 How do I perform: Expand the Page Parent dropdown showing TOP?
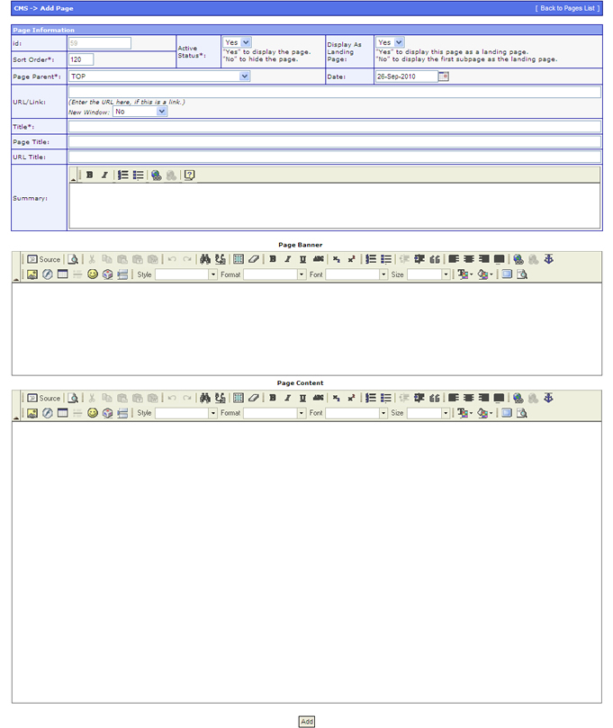pos(245,76)
